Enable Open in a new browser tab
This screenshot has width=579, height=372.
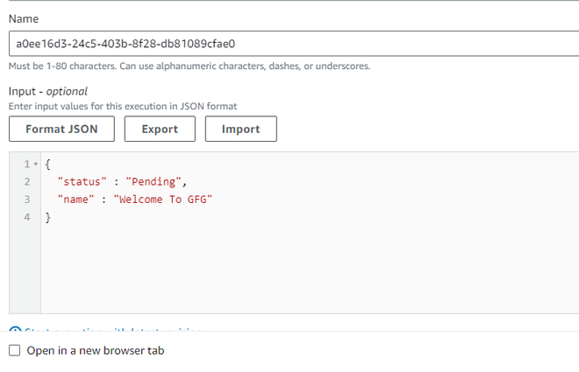(15, 350)
